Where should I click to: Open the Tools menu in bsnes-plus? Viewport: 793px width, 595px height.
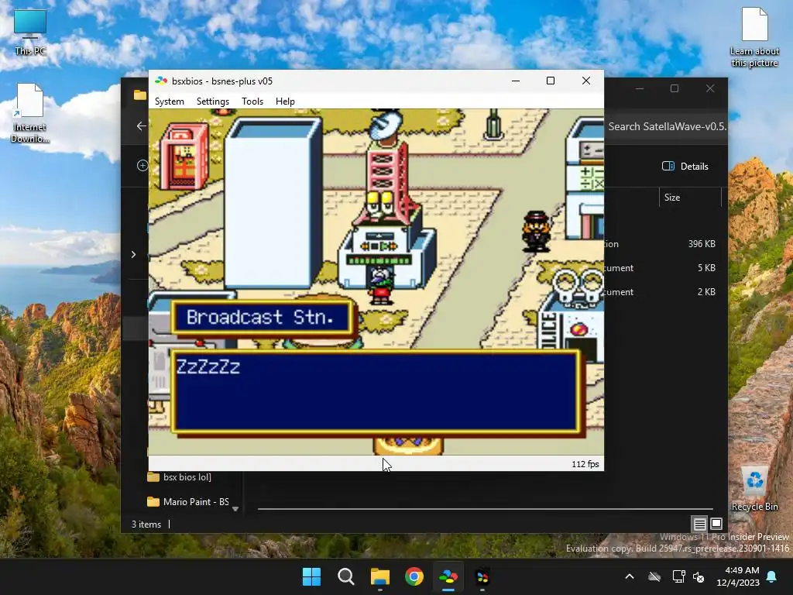[252, 101]
